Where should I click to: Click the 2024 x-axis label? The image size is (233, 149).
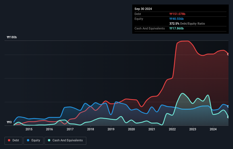213,129
